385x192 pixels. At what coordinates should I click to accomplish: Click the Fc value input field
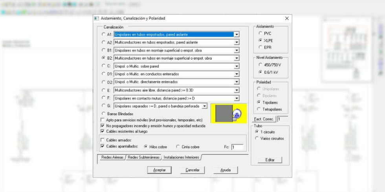[x=237, y=147]
